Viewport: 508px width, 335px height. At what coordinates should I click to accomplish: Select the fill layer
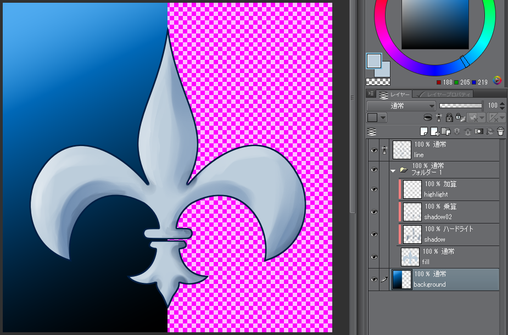tap(450, 256)
